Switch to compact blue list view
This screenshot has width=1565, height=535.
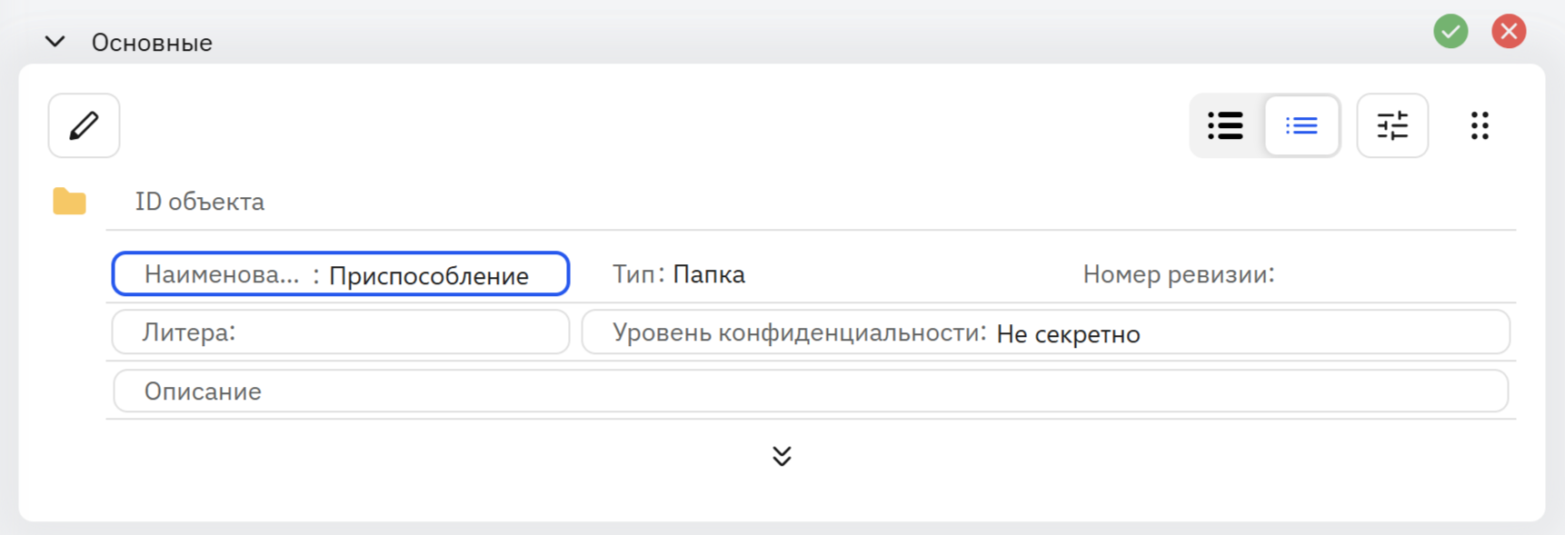[x=1301, y=125]
